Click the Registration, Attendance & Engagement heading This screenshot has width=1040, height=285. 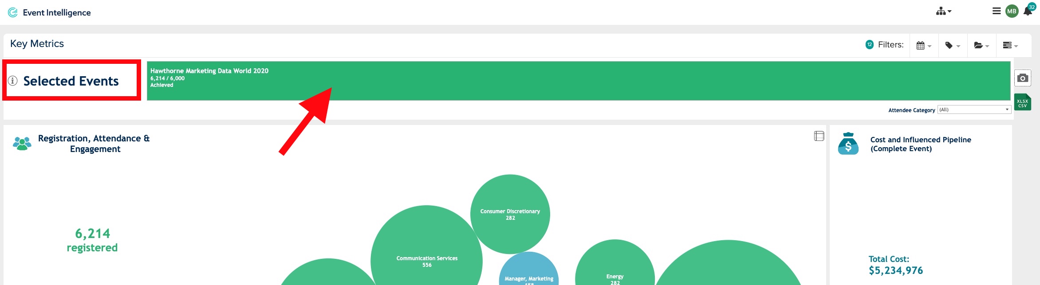pos(94,144)
